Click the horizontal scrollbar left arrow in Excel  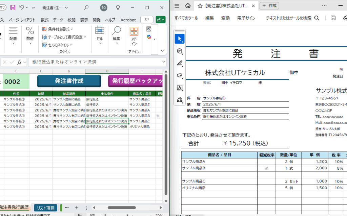[94, 208]
